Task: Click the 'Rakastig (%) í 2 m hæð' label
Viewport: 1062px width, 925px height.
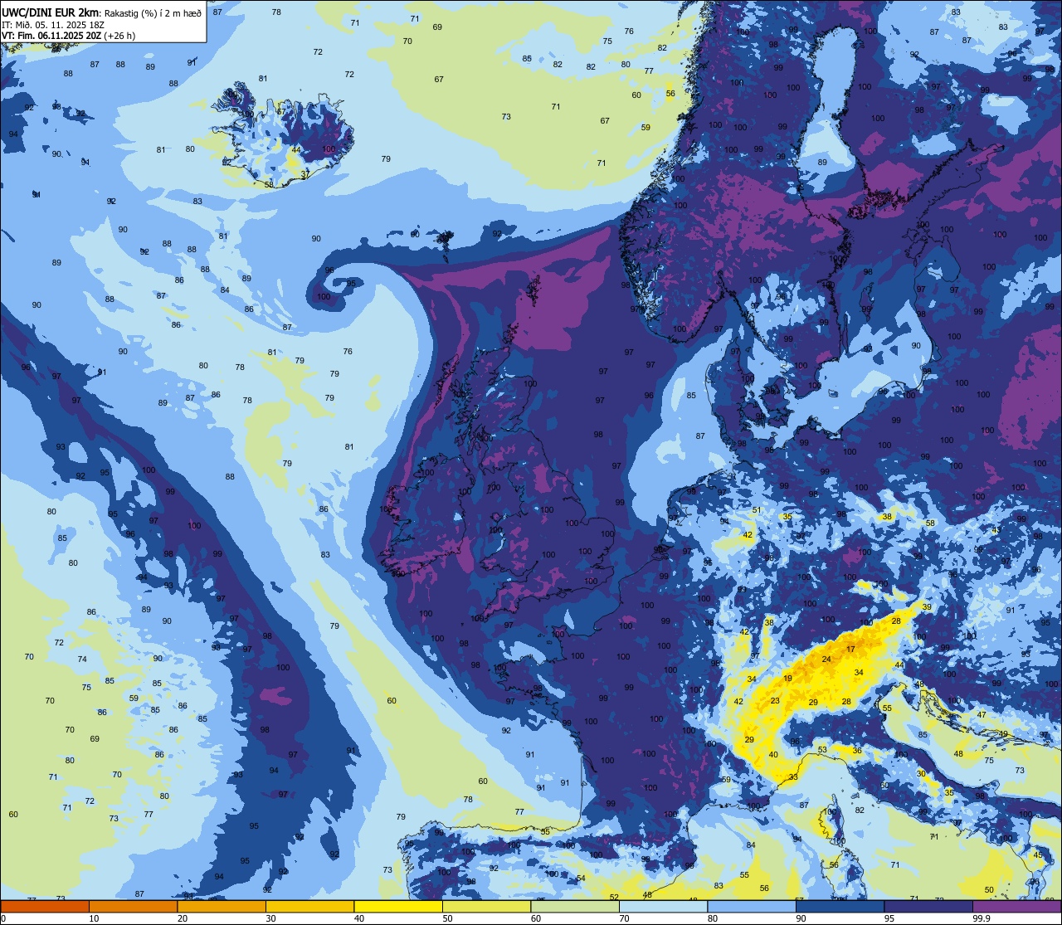Action: (153, 13)
